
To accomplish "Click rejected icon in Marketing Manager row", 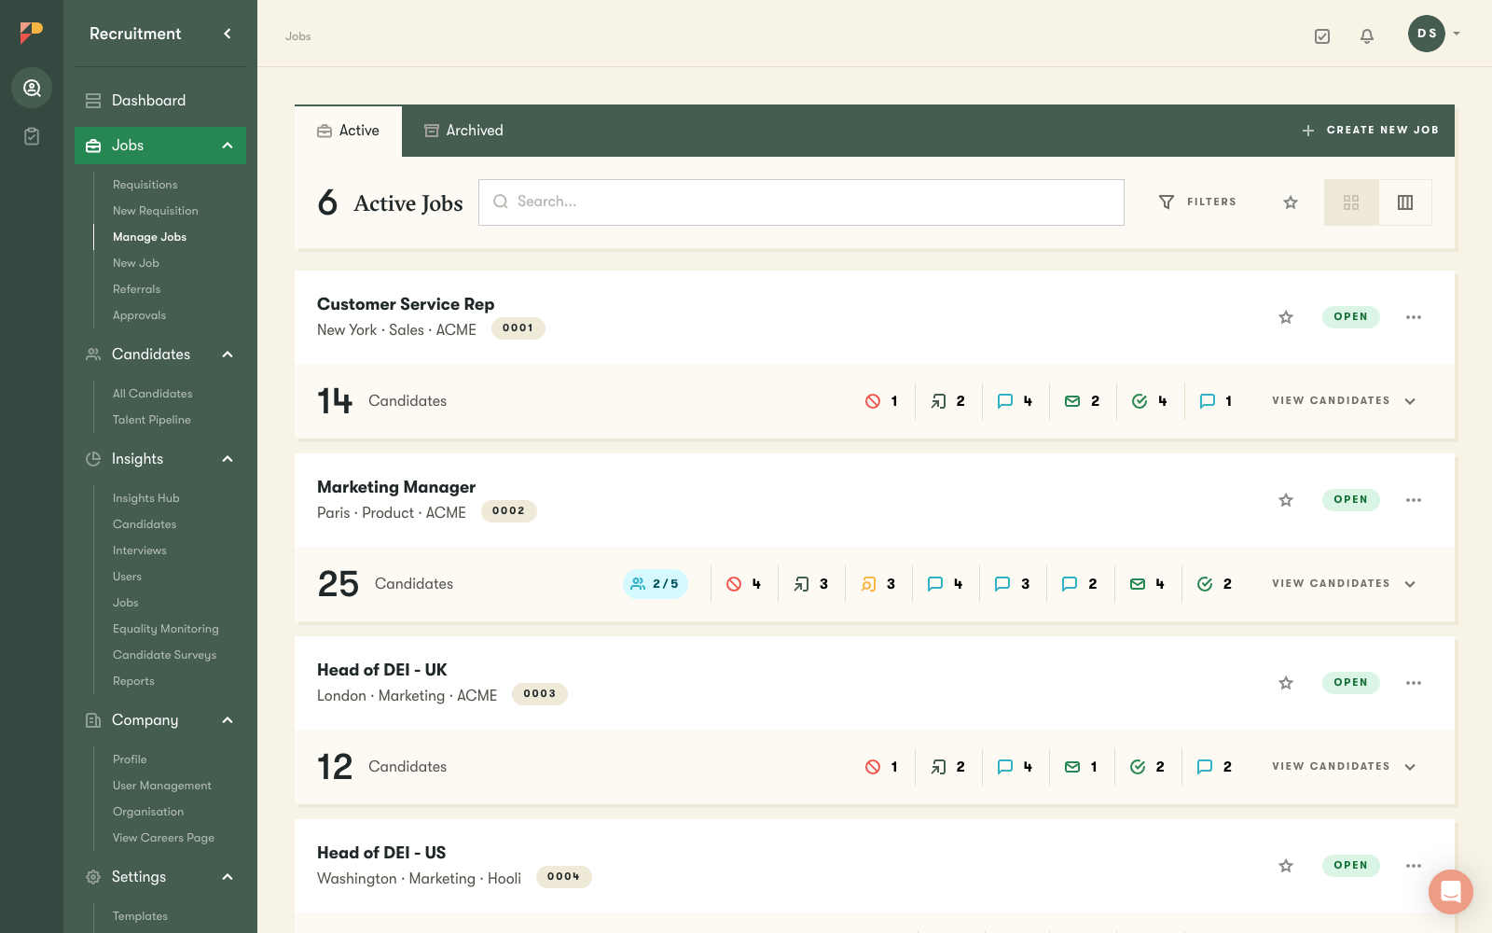I will [x=734, y=584].
